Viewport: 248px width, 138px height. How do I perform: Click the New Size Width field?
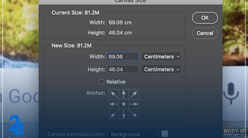coord(123,57)
